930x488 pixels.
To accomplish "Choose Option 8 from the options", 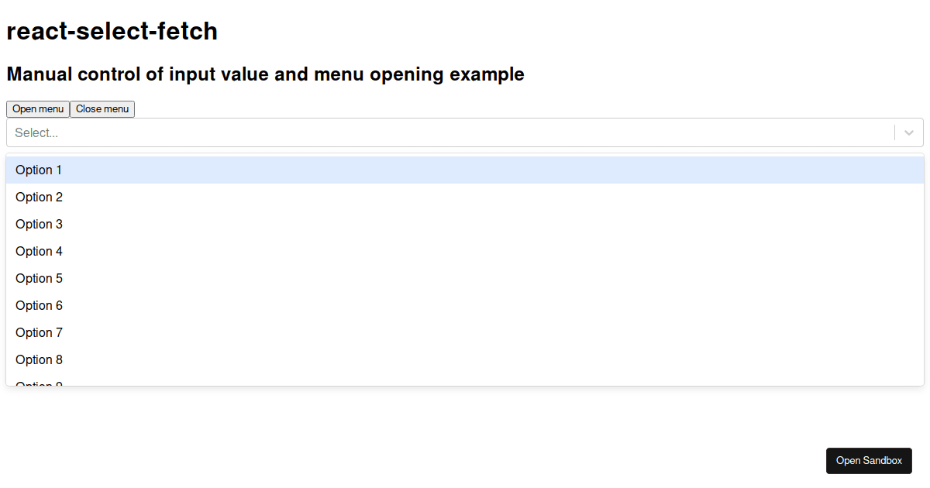I will [x=465, y=360].
